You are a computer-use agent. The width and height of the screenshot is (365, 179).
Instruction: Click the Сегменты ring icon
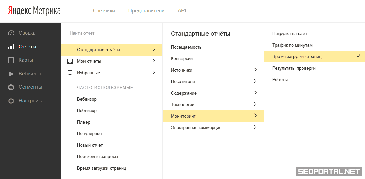click(11, 87)
